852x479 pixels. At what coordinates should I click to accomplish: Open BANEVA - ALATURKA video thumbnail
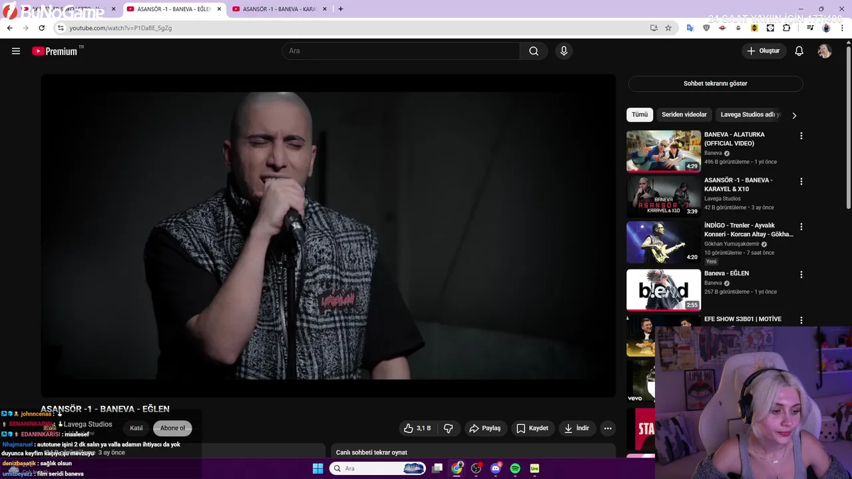click(664, 151)
